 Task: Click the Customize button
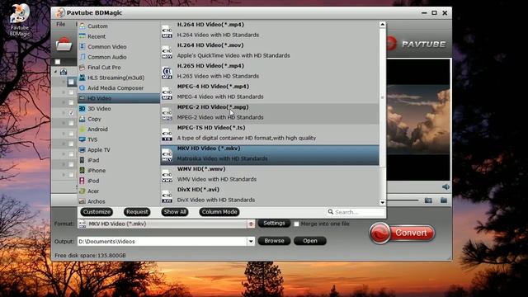[x=97, y=212]
